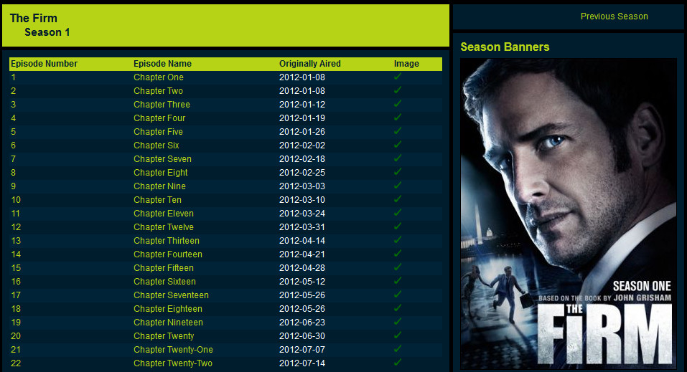Click the image checkmark for Chapter Twelve
Screen dimensions: 687x372
tap(398, 226)
